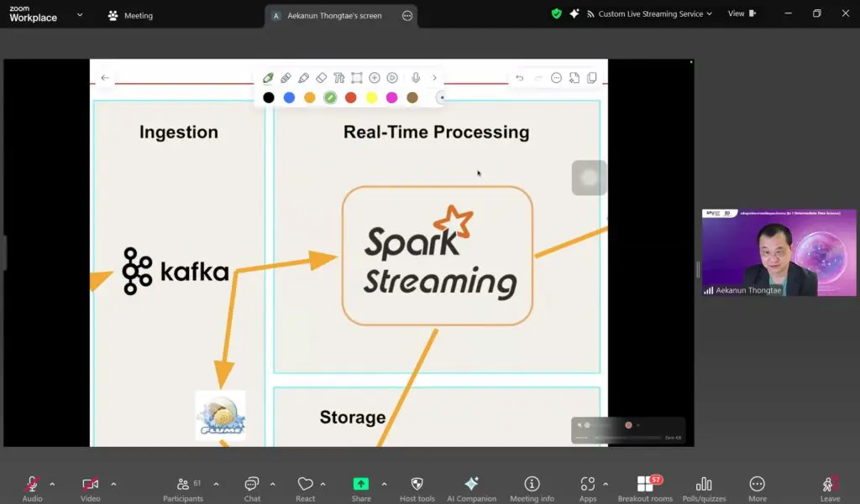Select the green marker pen tool

tap(268, 78)
